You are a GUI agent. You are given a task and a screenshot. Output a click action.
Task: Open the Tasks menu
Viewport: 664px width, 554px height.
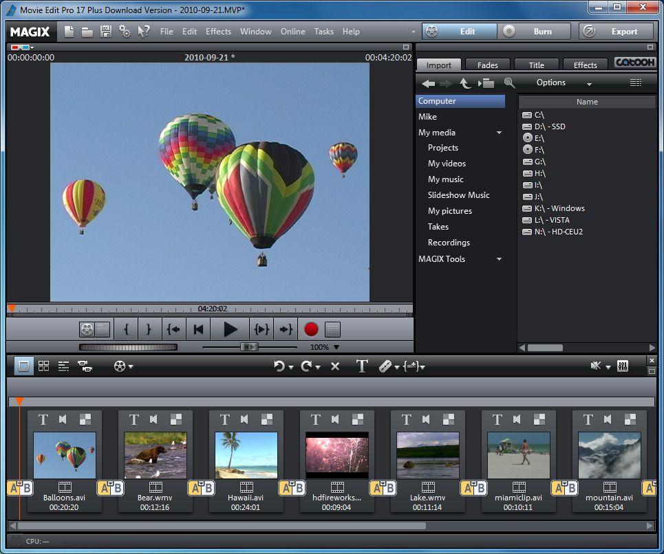click(323, 32)
